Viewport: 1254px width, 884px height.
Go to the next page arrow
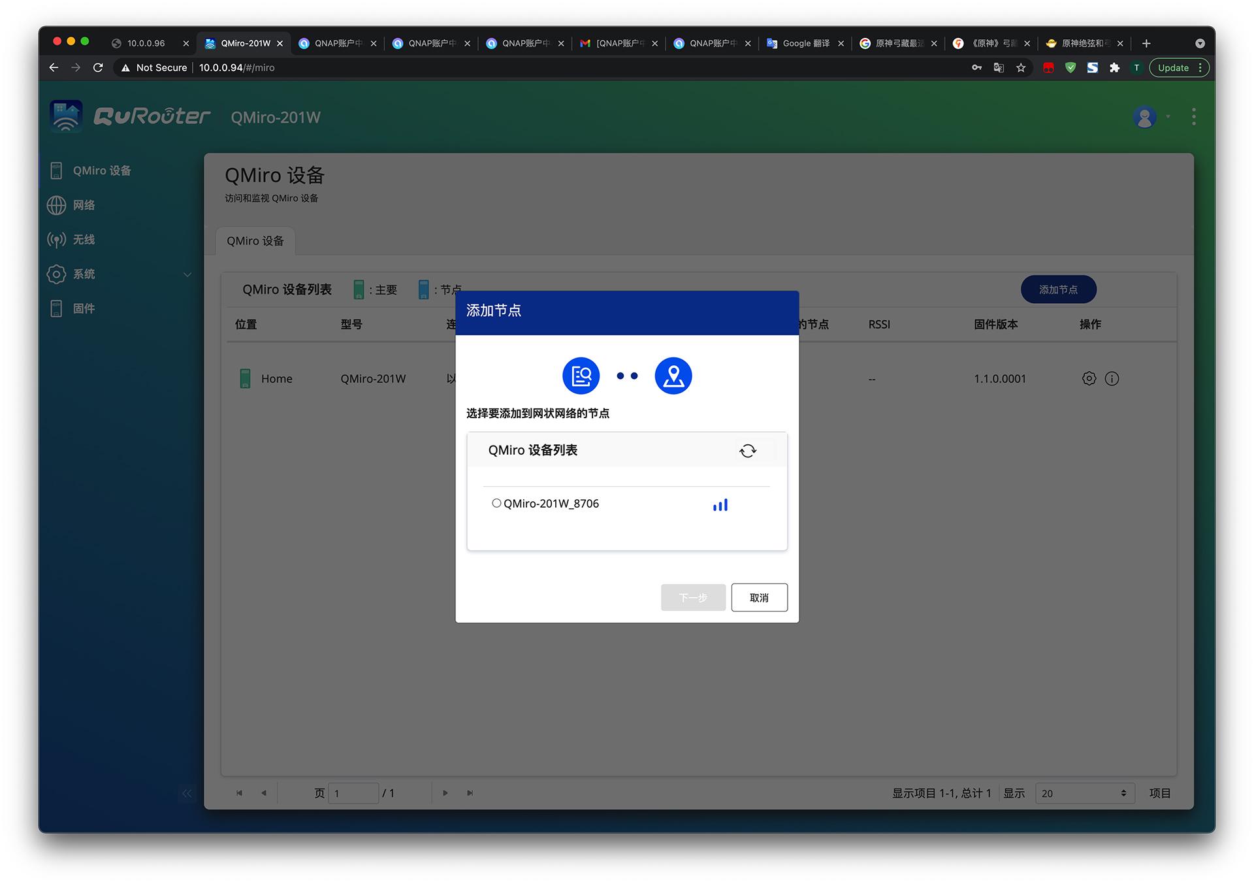(445, 793)
